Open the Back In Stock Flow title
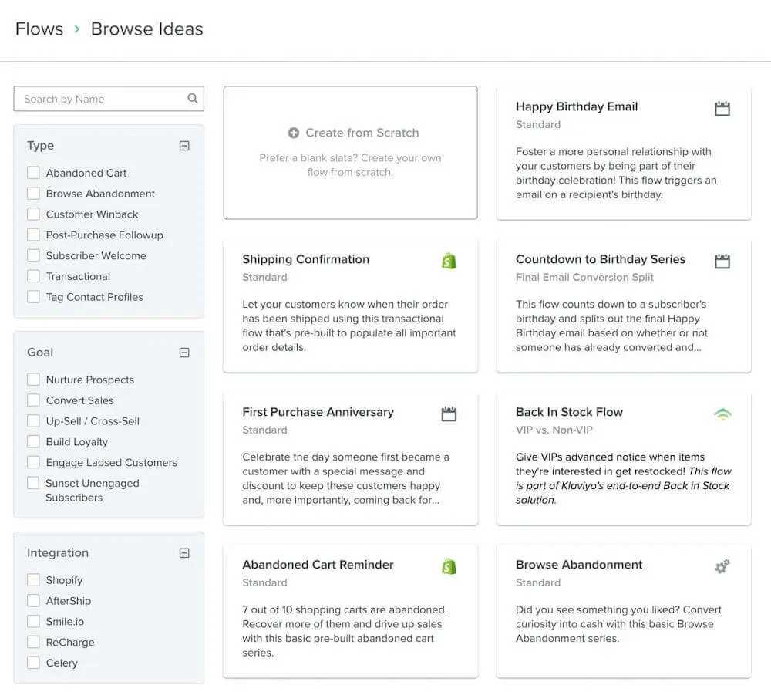 coord(569,412)
